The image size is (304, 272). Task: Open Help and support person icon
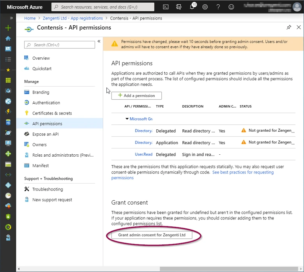click(8, 237)
